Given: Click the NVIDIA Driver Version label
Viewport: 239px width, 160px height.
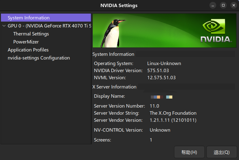Looking at the screenshot, I should coord(118,71).
